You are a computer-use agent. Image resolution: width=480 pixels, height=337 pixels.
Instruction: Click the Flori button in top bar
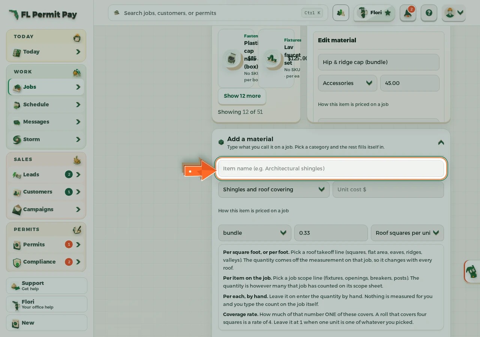374,13
